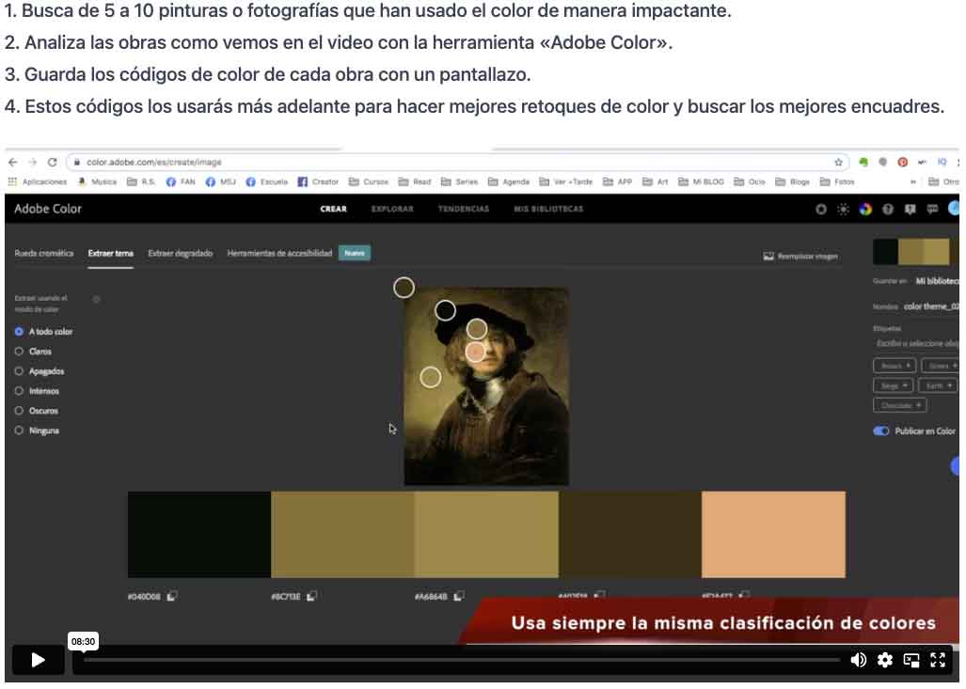Open the Mi biblioteca save dropdown
966x689 pixels.
point(937,281)
